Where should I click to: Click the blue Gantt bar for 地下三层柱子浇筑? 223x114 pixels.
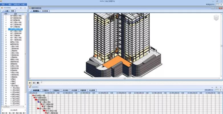[38, 102]
